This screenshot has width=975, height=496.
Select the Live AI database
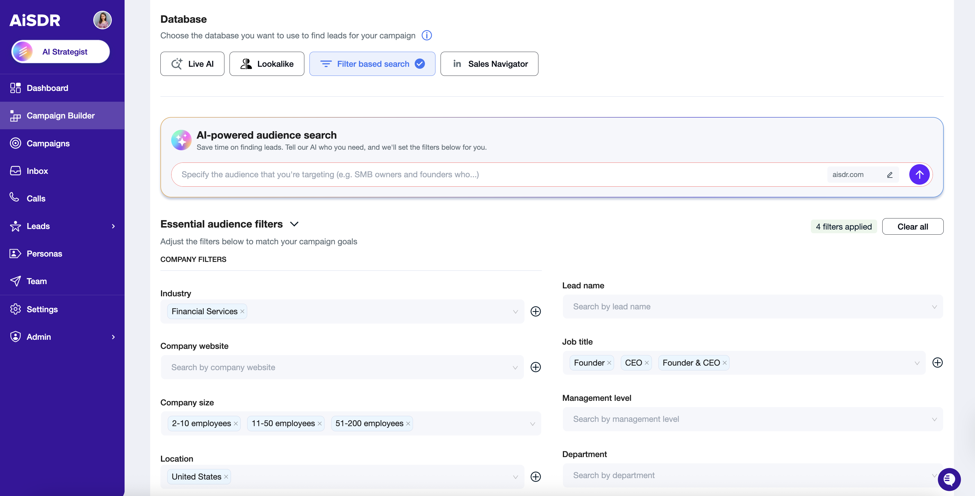[192, 64]
